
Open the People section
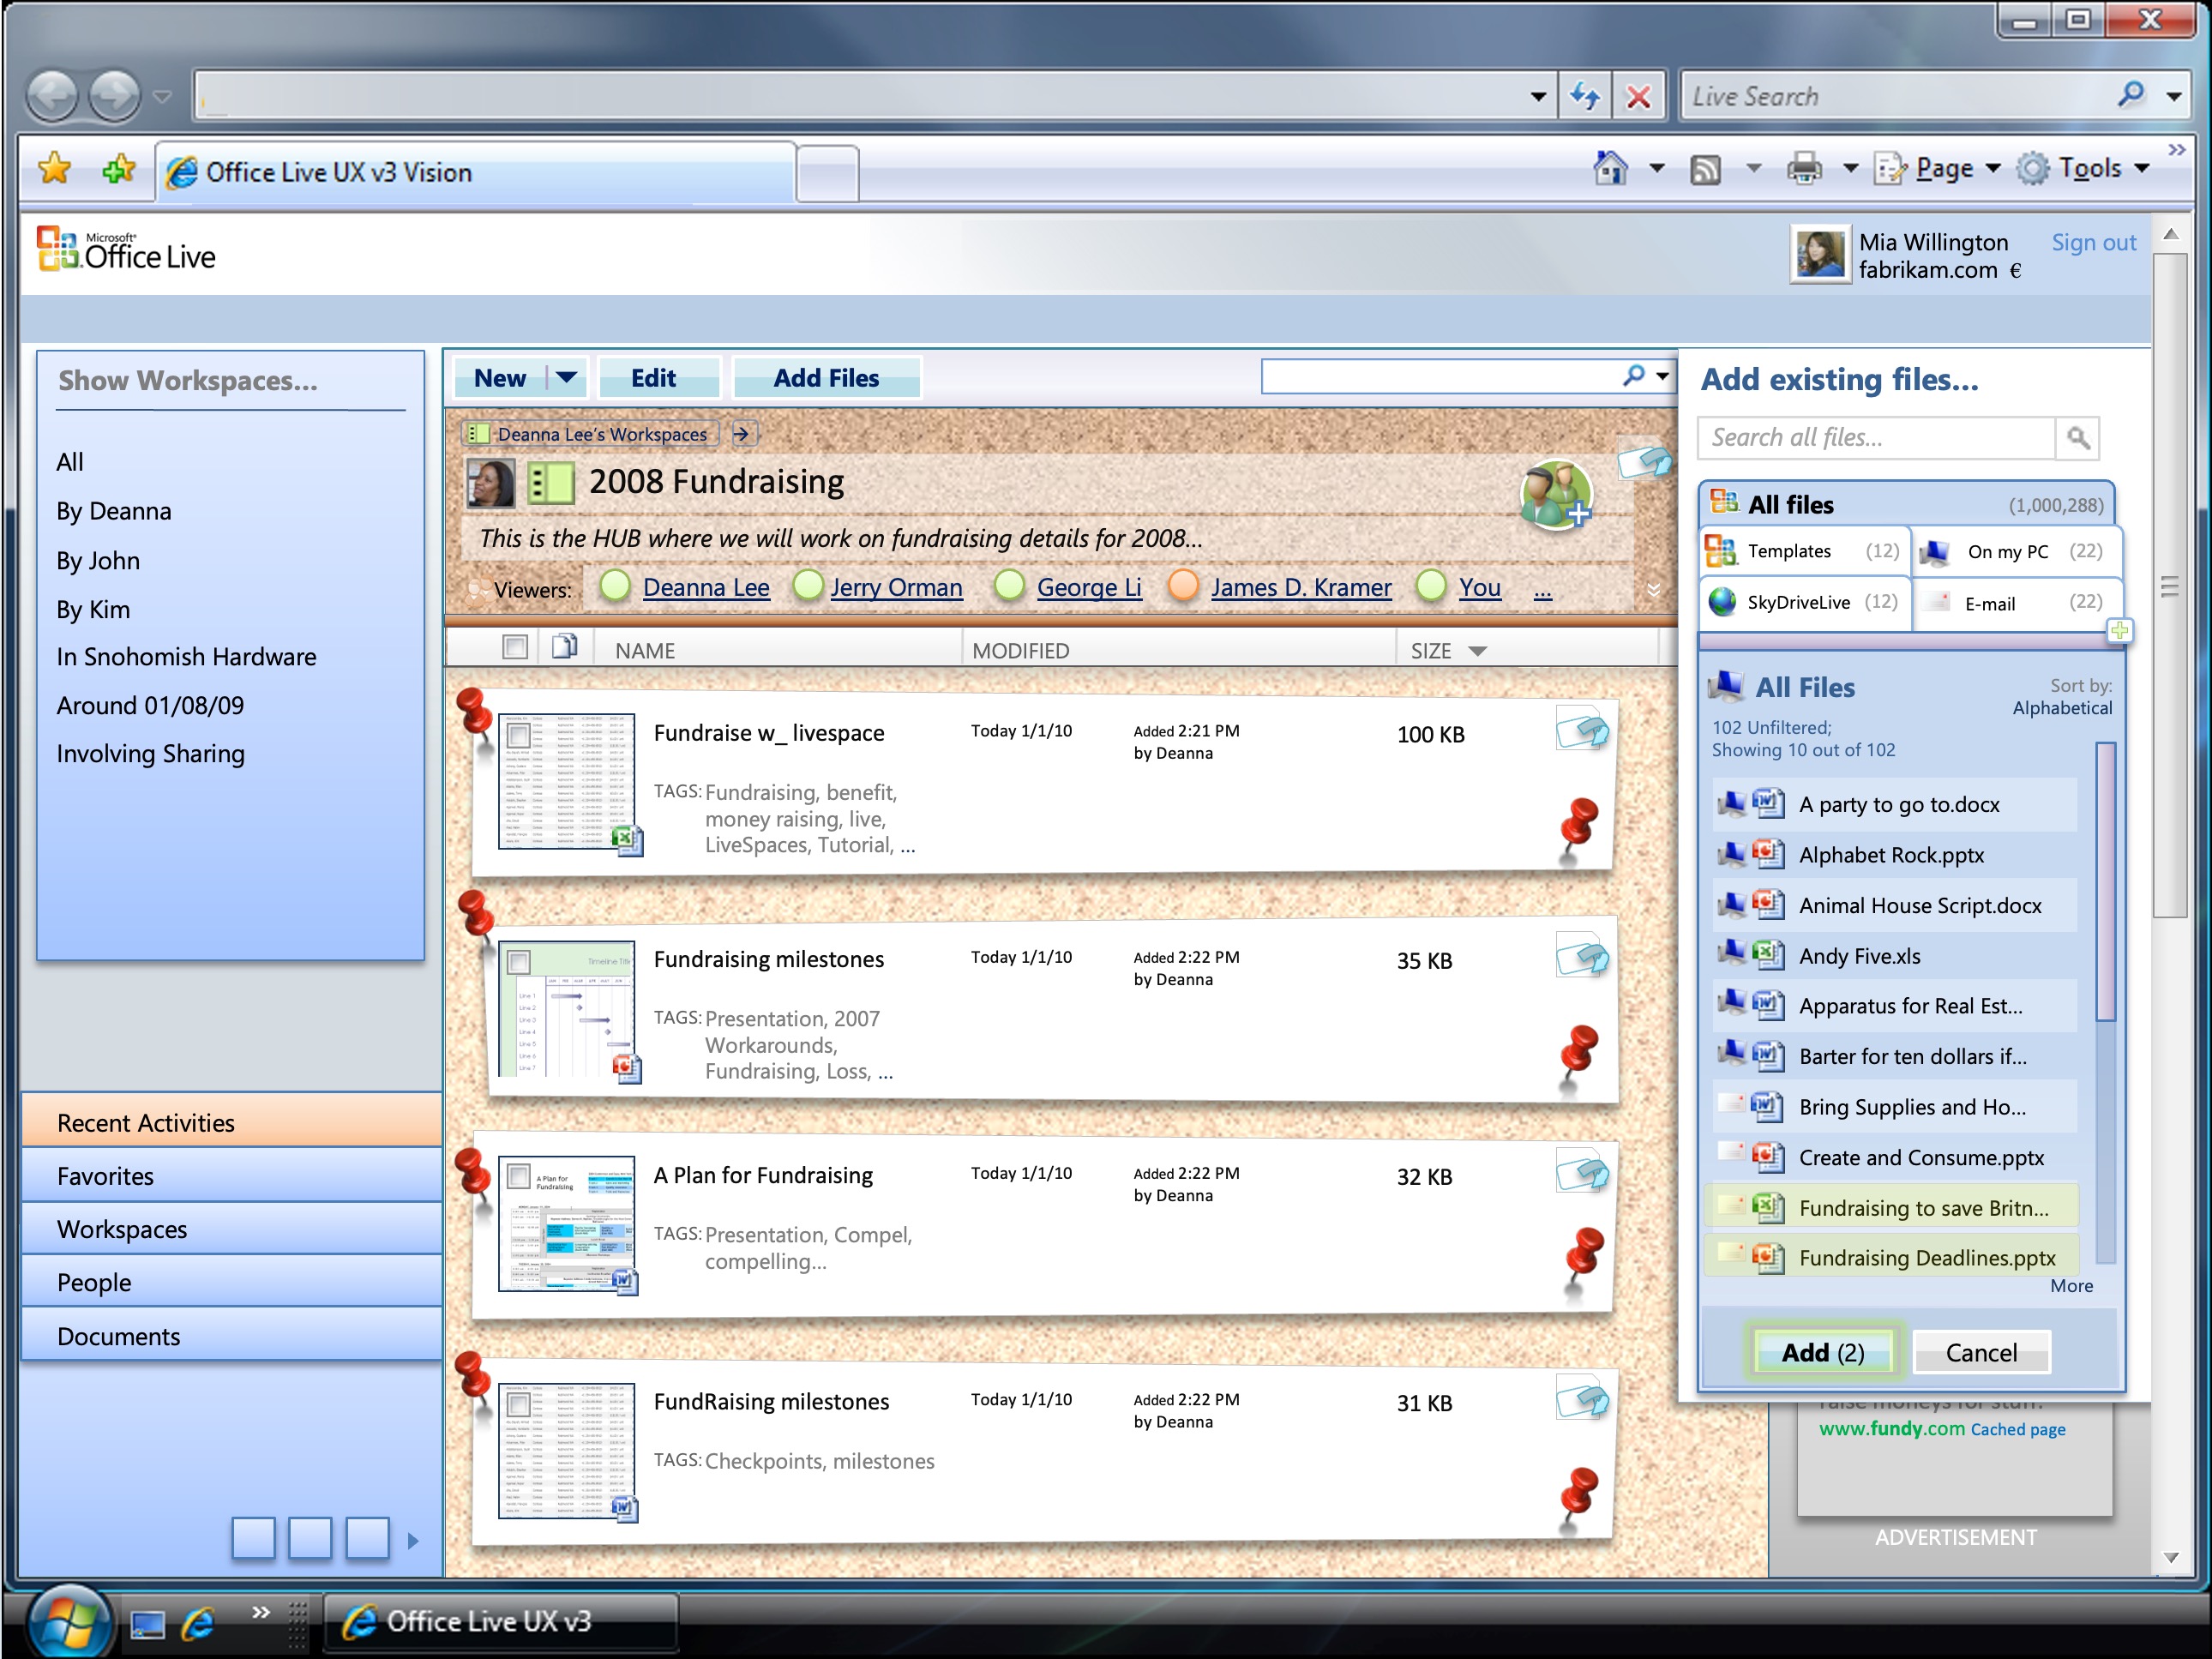tap(231, 1282)
